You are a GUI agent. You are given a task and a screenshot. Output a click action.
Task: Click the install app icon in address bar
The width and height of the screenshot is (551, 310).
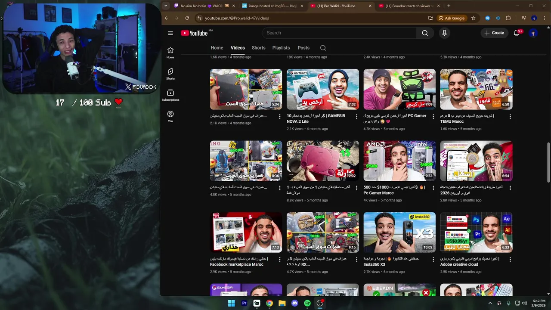(x=430, y=18)
